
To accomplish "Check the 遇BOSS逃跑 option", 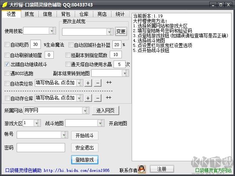I will [7, 73].
